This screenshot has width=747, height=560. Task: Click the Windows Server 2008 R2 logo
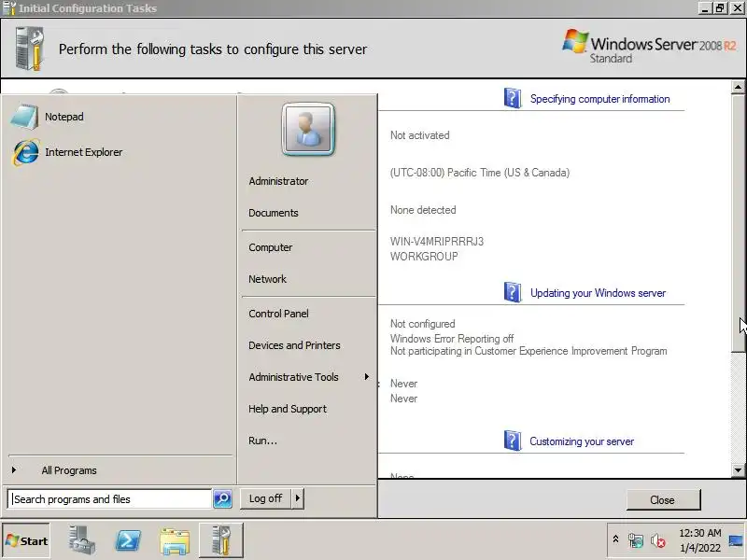tap(649, 48)
